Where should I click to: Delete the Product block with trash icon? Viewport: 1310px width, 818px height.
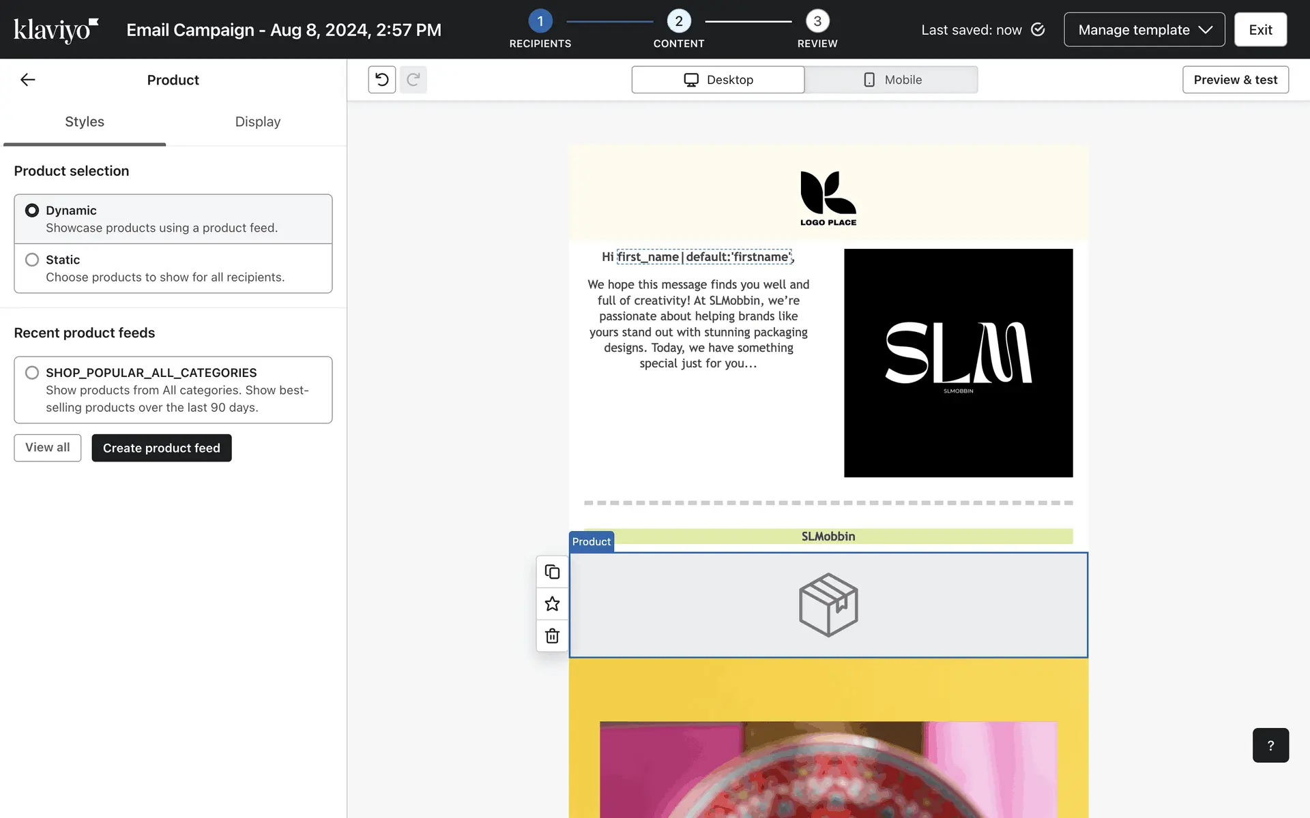552,636
